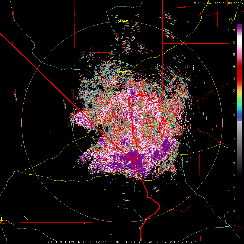Select the 0 tick label on the scale
Viewport: 244px width, 244px height.
[x=234, y=115]
